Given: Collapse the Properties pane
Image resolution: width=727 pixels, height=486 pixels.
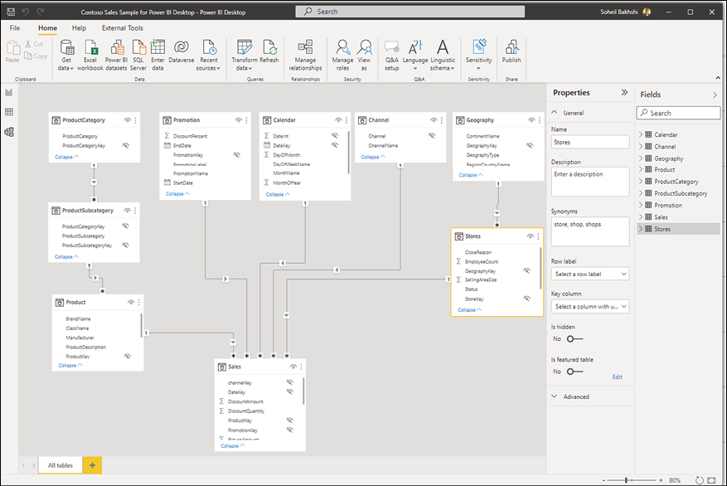Looking at the screenshot, I should click(x=624, y=92).
